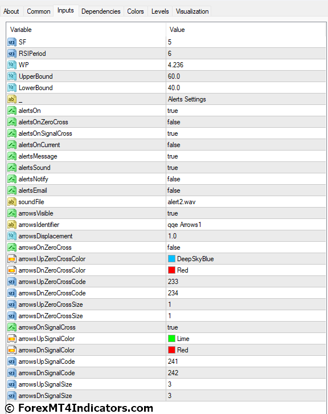Click the bool icon beside alertsEmail
The width and height of the screenshot is (328, 414).
click(x=12, y=190)
